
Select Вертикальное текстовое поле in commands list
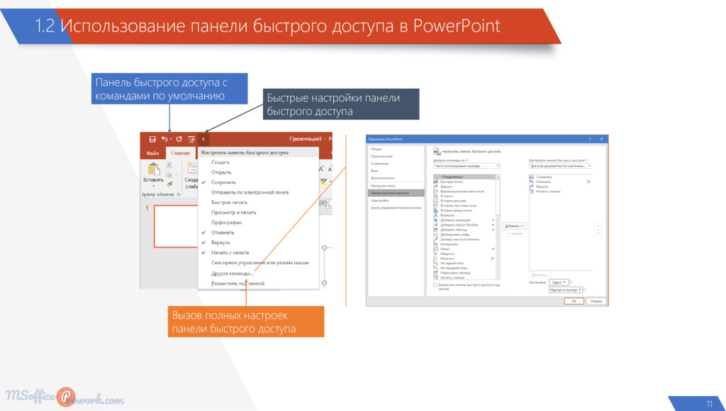pyautogui.click(x=464, y=192)
